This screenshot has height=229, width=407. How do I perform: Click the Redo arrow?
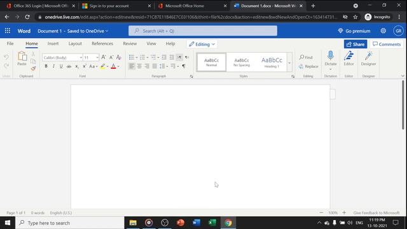[6, 66]
